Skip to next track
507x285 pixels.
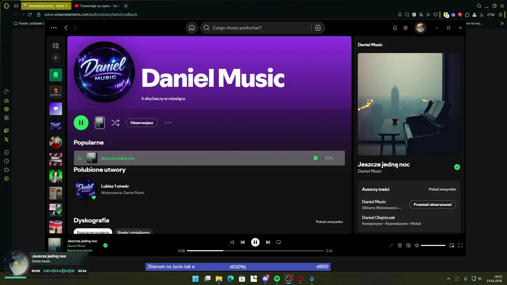268,242
